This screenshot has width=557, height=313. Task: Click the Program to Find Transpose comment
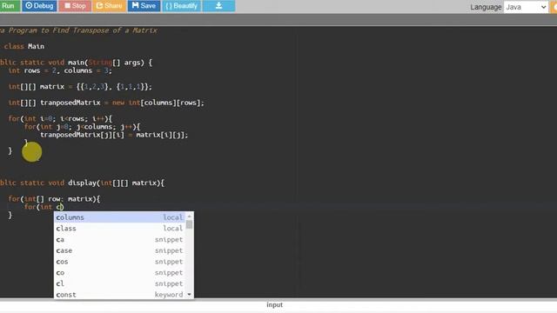(78, 30)
